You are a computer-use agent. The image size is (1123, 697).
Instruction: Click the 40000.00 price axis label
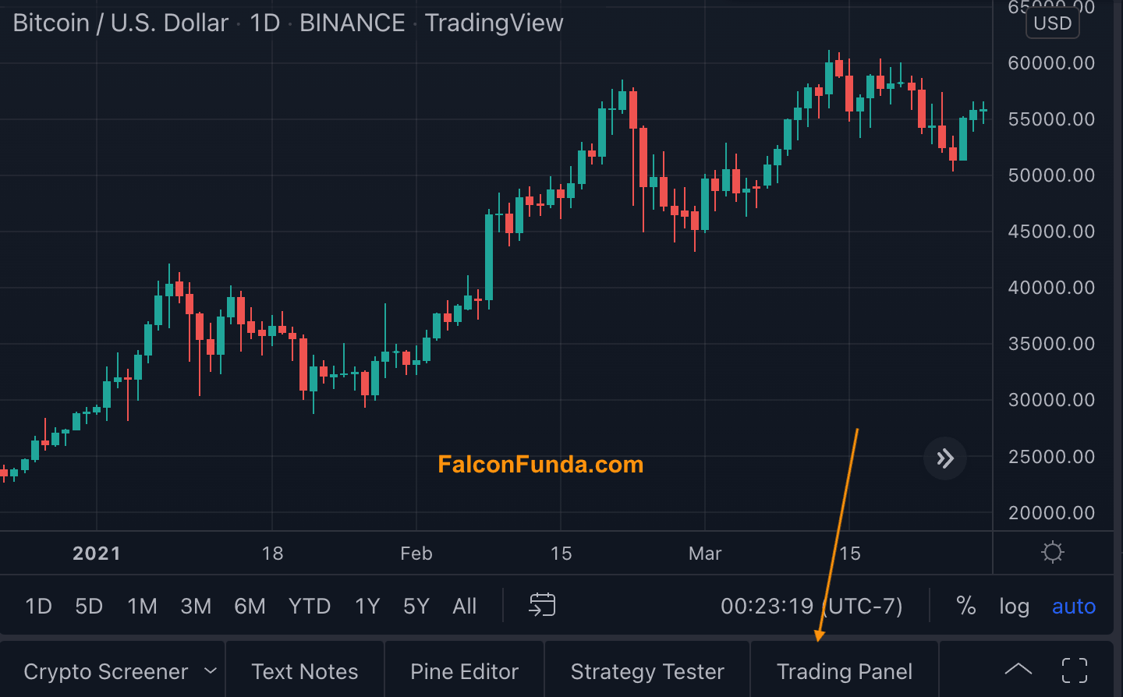pos(1051,288)
